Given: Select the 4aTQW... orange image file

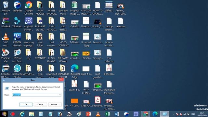Looking at the screenshot, I should point(74,103).
